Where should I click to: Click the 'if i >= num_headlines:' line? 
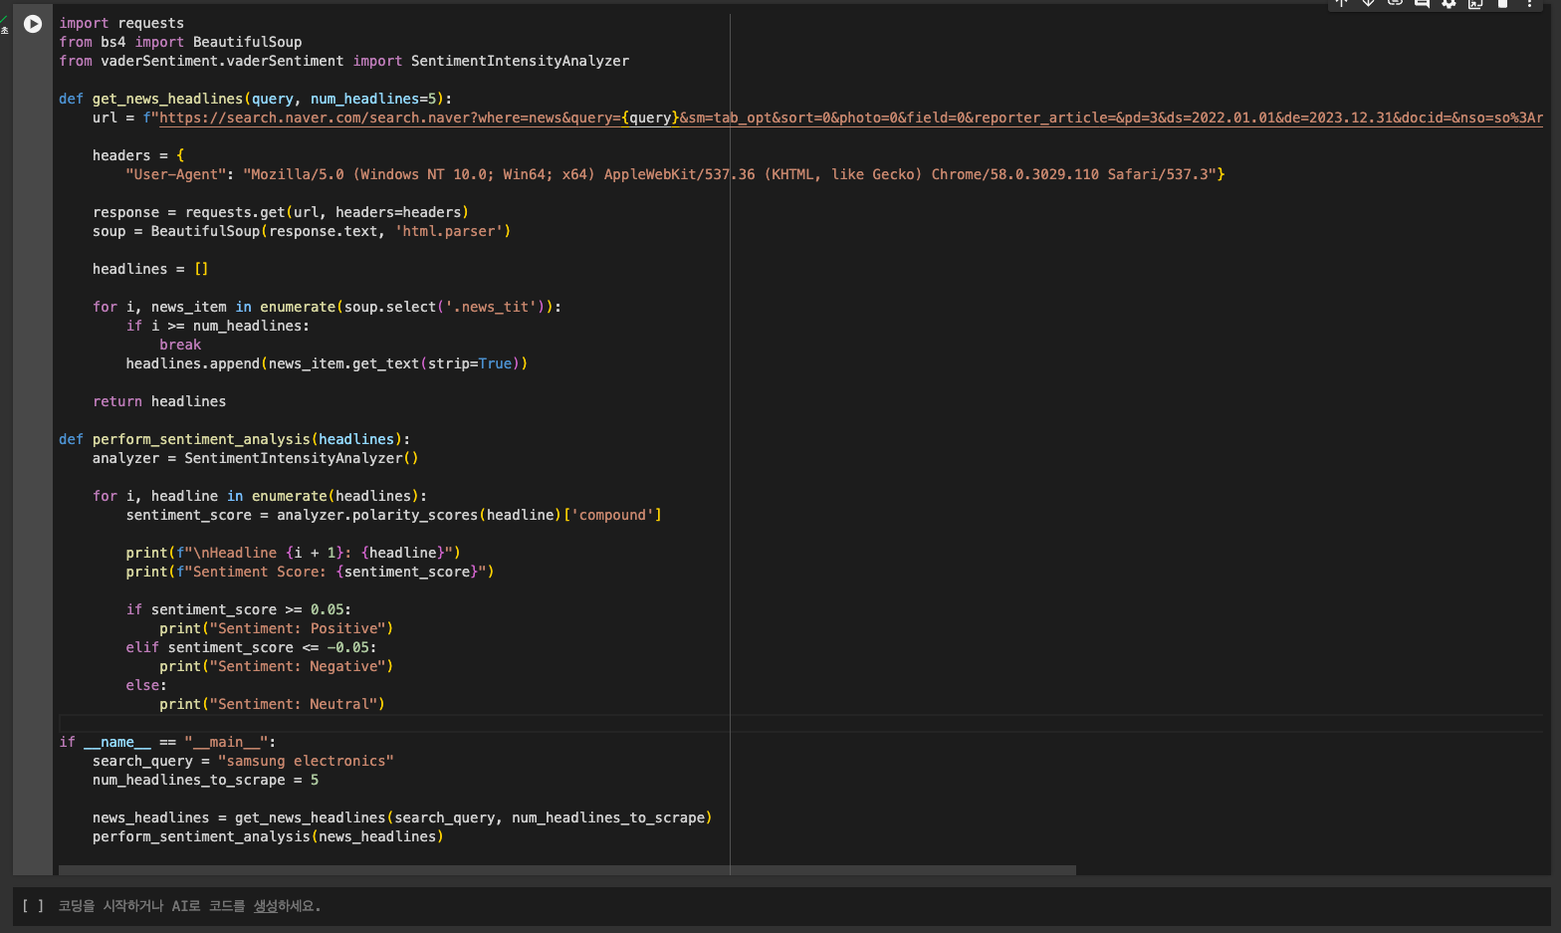point(217,326)
